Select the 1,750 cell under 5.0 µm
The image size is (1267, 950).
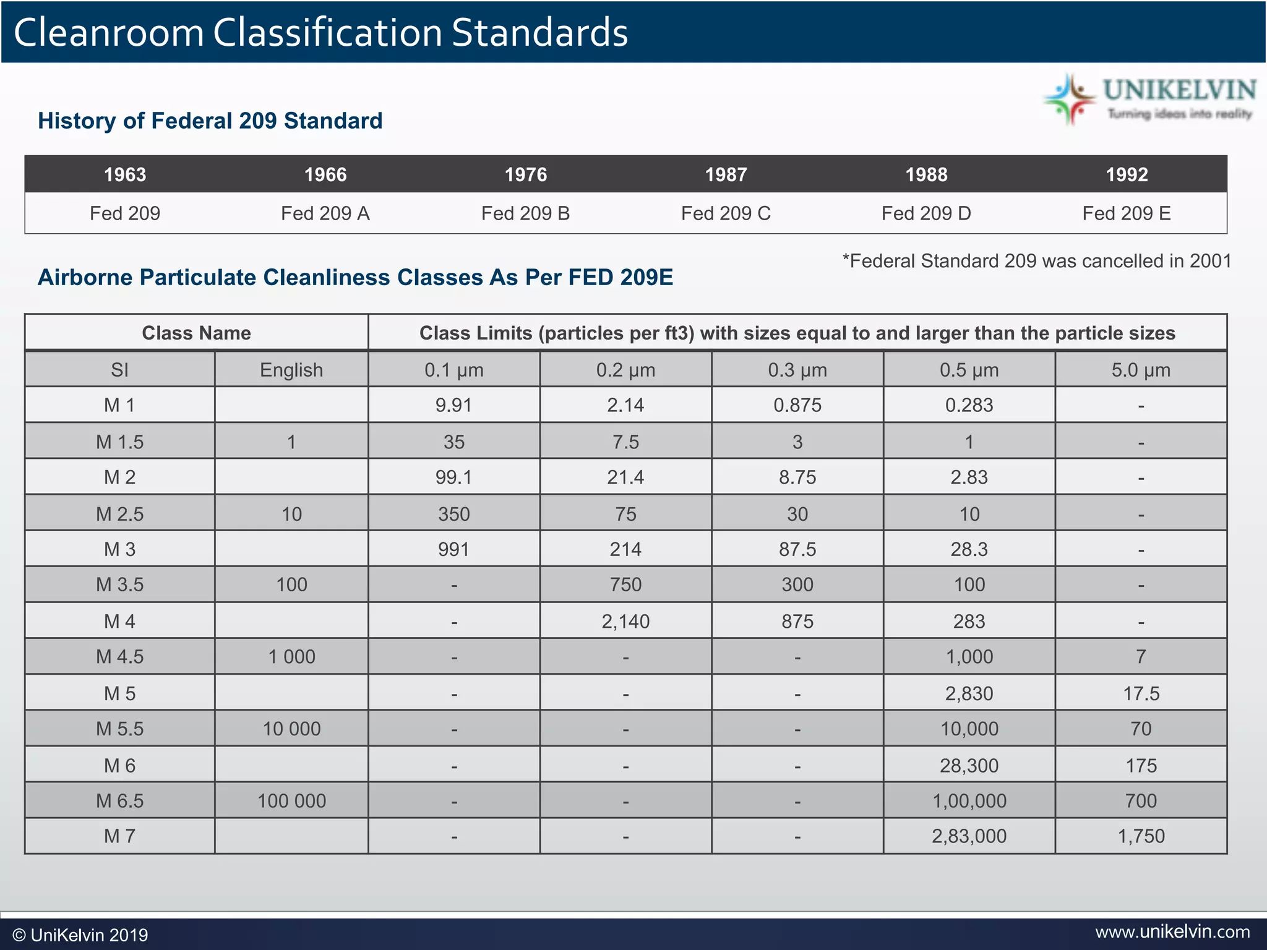click(x=1141, y=836)
